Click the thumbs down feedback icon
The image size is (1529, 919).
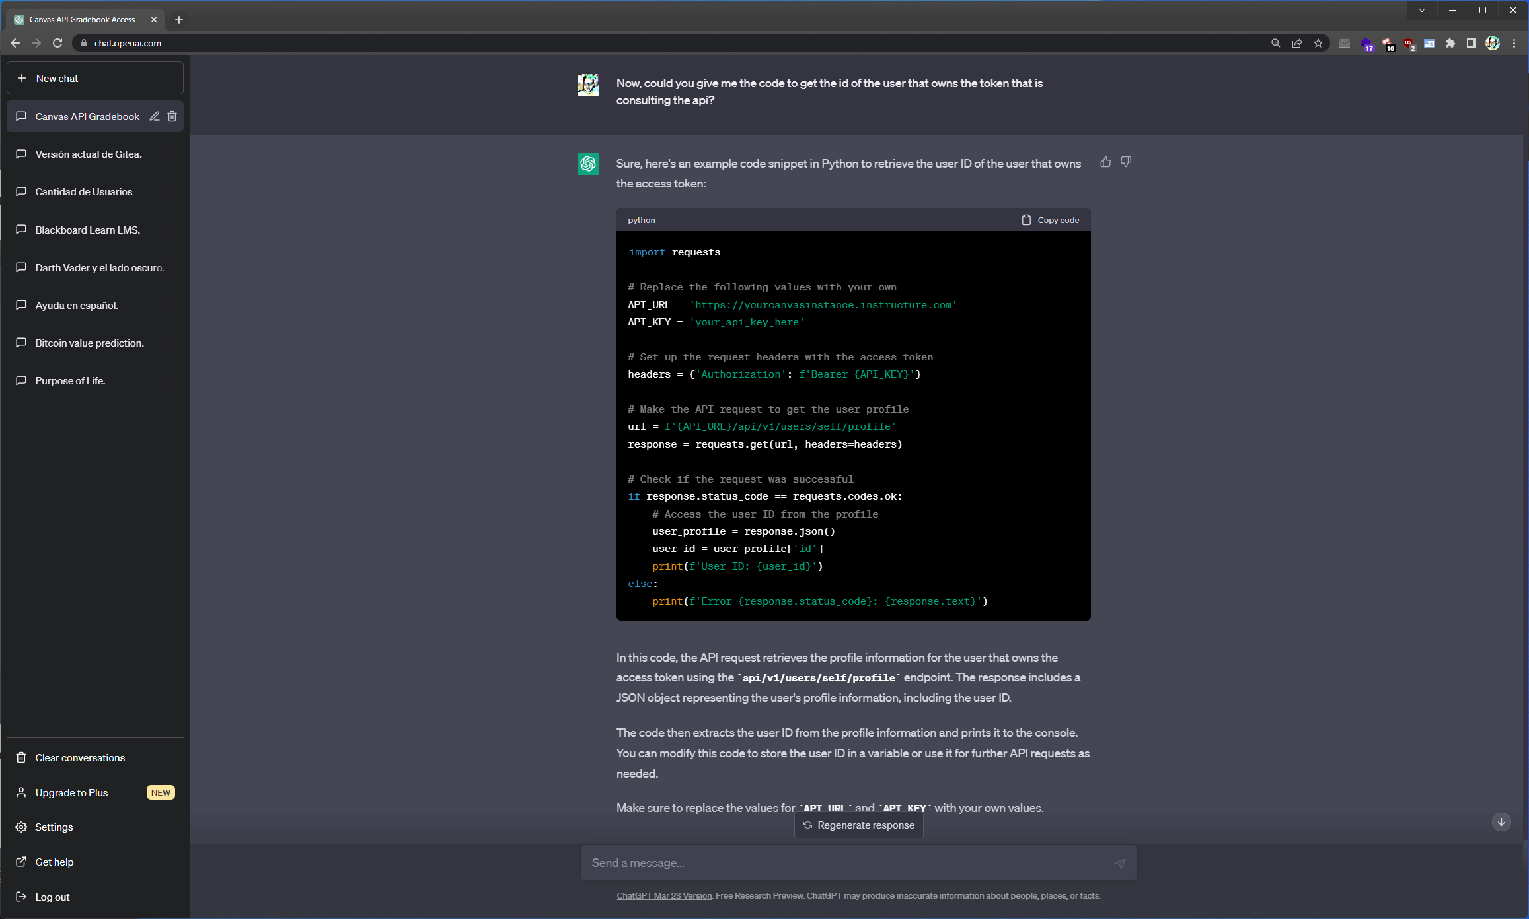point(1126,162)
